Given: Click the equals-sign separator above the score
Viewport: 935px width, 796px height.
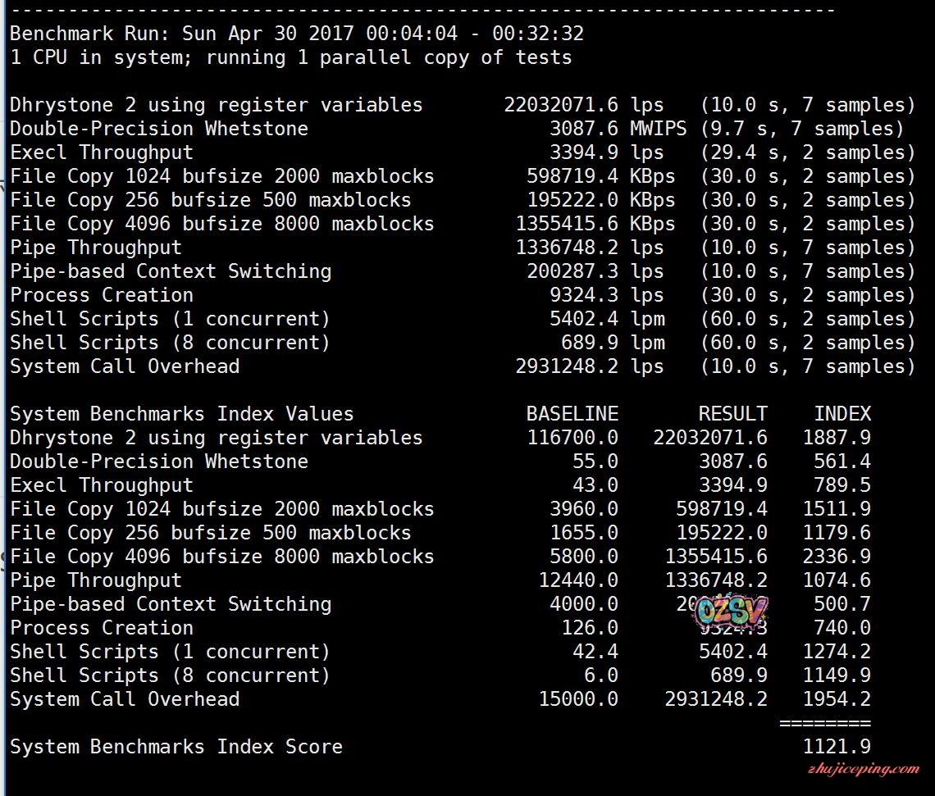Looking at the screenshot, I should coord(824,723).
